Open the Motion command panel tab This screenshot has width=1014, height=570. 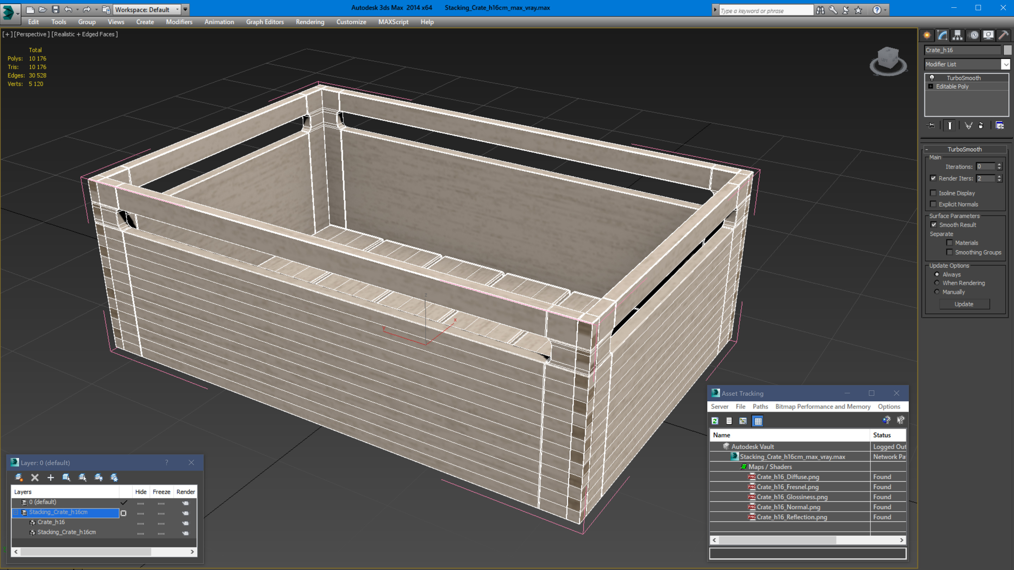[x=973, y=36]
